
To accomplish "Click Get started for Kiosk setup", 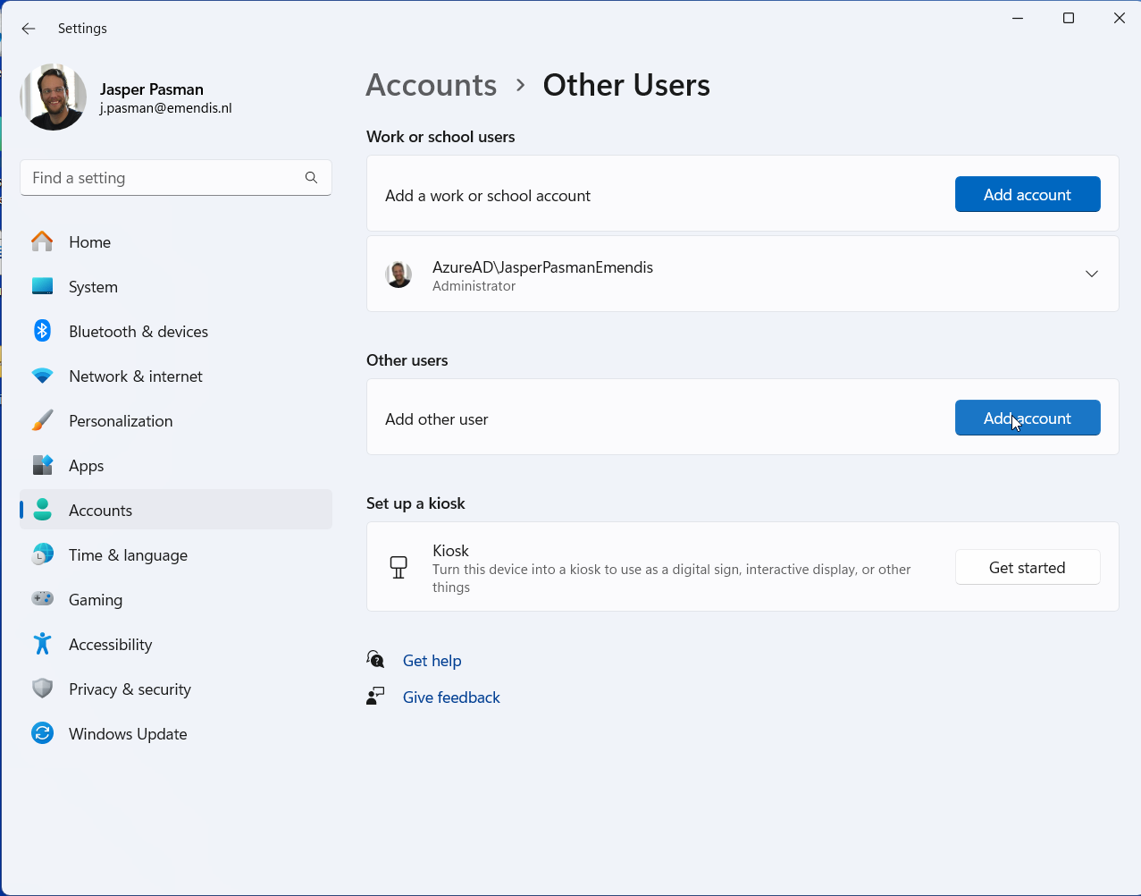I will pos(1027,567).
